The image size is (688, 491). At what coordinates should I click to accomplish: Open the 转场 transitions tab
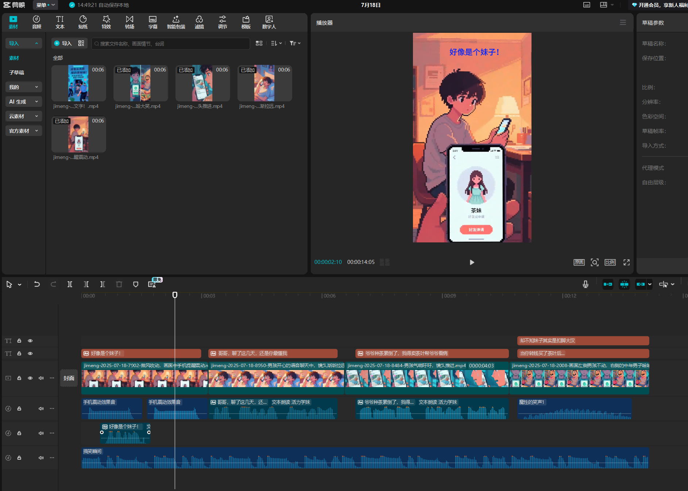pos(130,22)
